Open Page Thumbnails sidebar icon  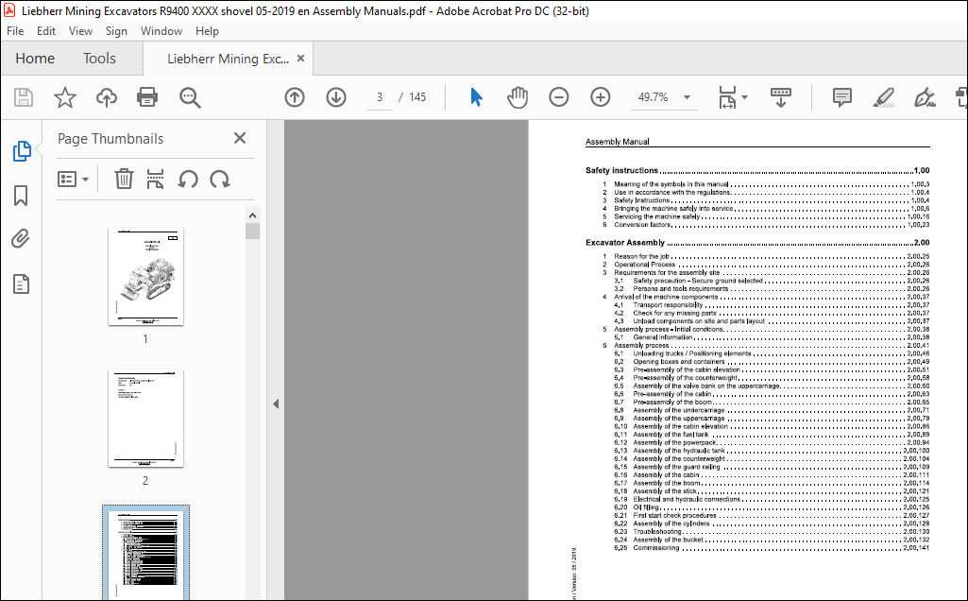tap(22, 150)
